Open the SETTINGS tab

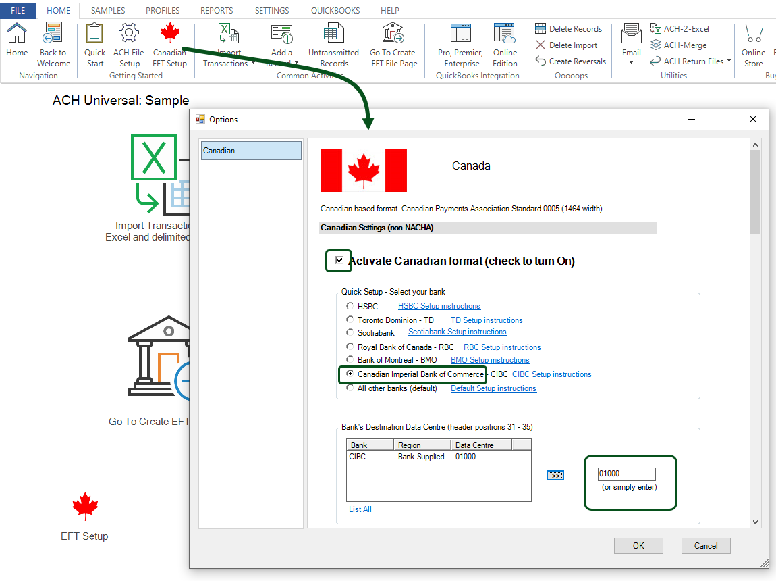pyautogui.click(x=271, y=10)
